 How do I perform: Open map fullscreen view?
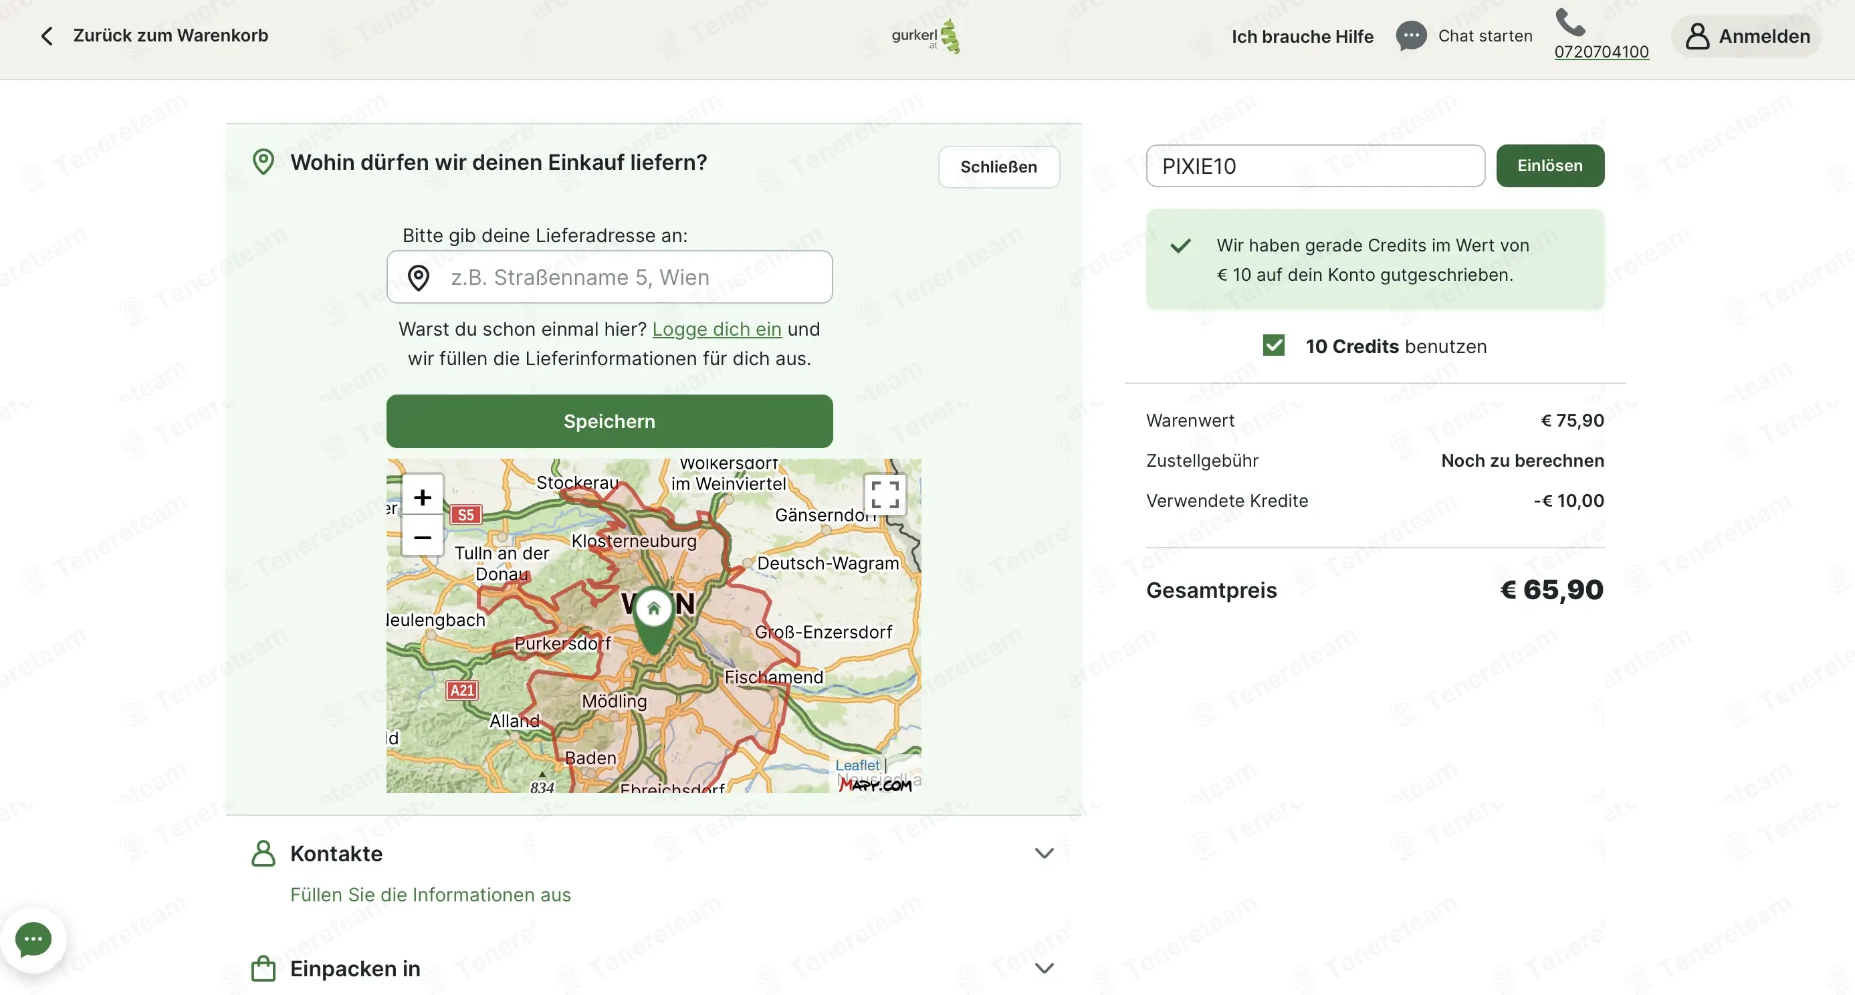[884, 495]
